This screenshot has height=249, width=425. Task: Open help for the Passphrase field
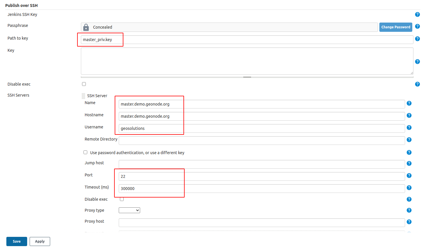417,26
